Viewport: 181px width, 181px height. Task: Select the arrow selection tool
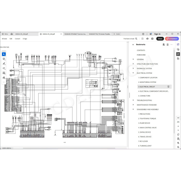(x=4, y=54)
